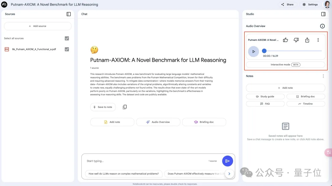
Task: Open Settings in the top bar
Action: [x=310, y=5]
